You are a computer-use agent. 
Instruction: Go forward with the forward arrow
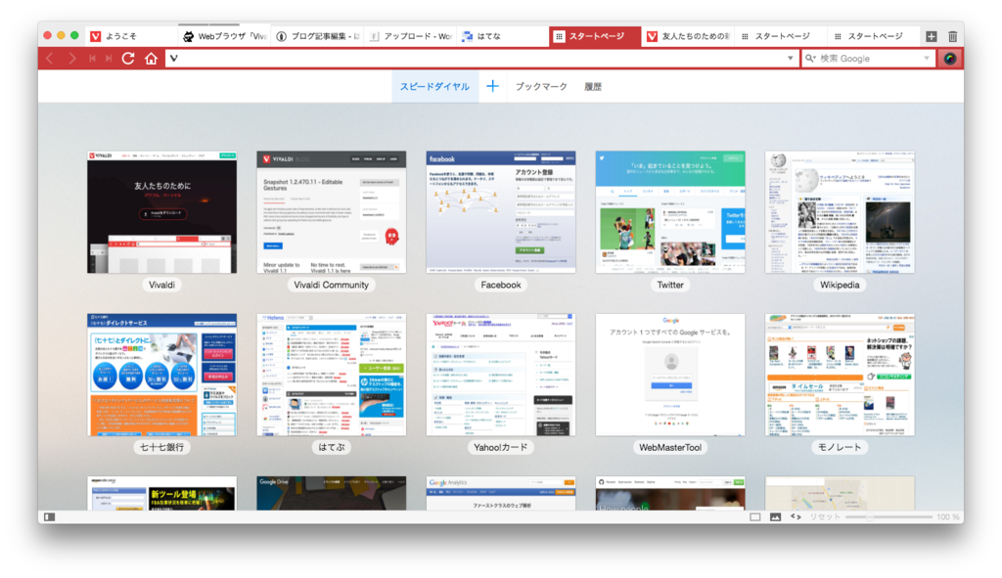click(x=72, y=59)
